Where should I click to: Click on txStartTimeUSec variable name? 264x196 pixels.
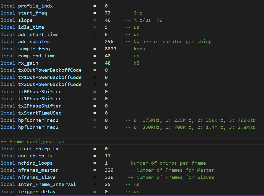click(x=40, y=113)
